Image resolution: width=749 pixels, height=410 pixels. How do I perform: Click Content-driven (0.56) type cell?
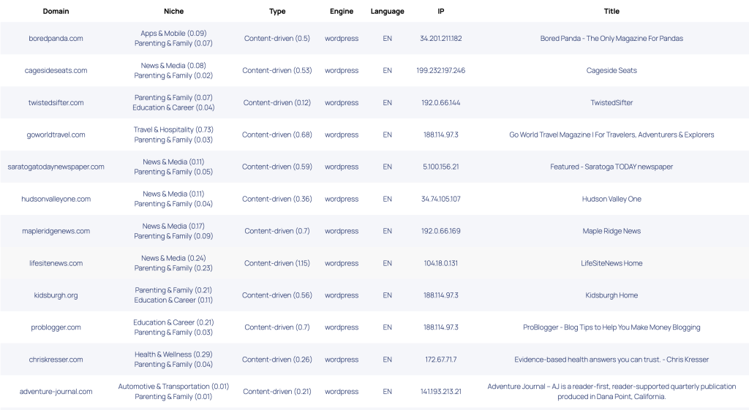pos(277,295)
